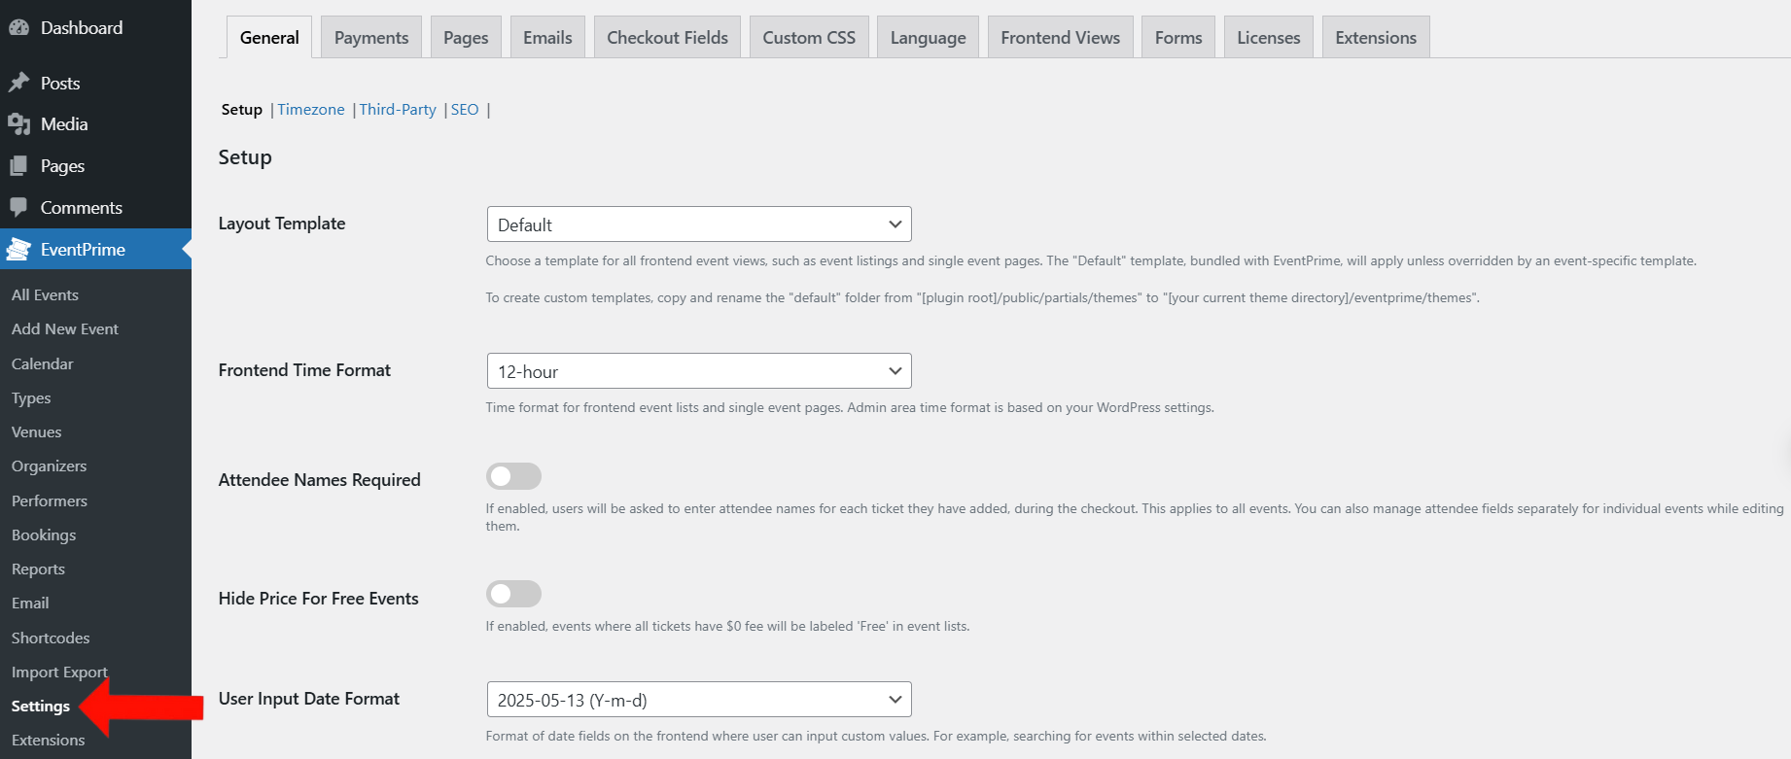The width and height of the screenshot is (1791, 759).
Task: Click the Setup section heading
Action: click(245, 156)
